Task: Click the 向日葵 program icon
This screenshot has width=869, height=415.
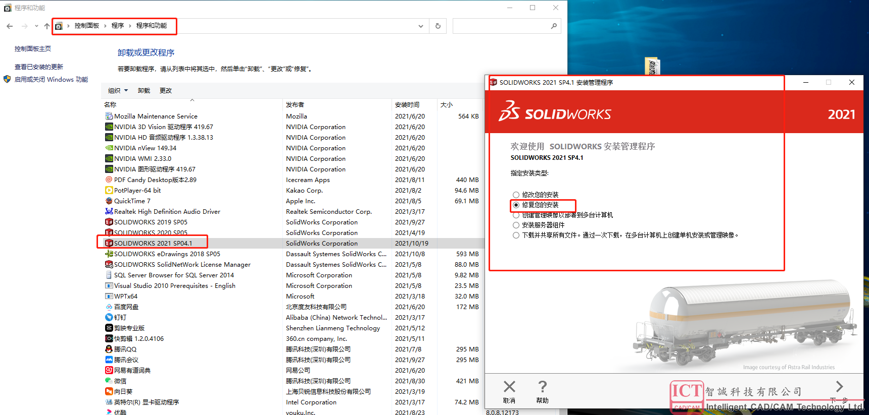Action: (109, 391)
